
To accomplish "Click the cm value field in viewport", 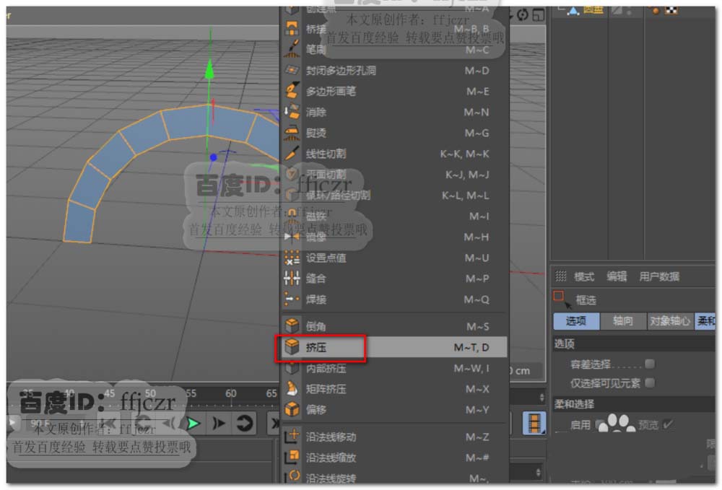I will tap(527, 370).
